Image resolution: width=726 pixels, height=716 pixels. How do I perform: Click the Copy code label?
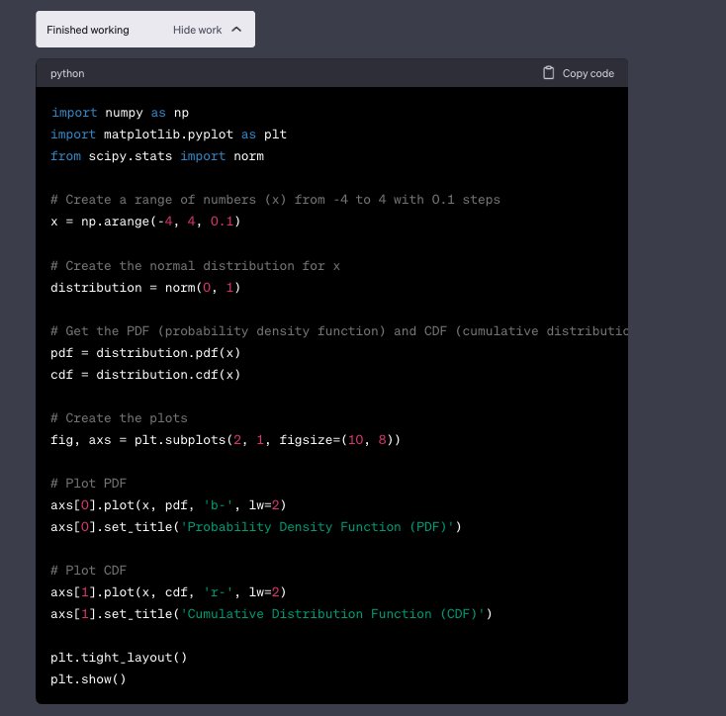click(x=589, y=73)
